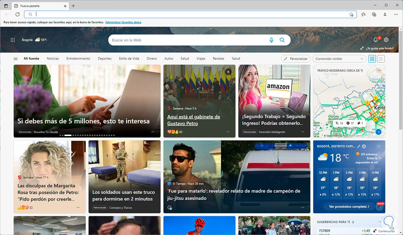403x235 pixels.
Task: Open Aquí está el gabinete de Gustavo Petro
Action: pyautogui.click(x=194, y=120)
